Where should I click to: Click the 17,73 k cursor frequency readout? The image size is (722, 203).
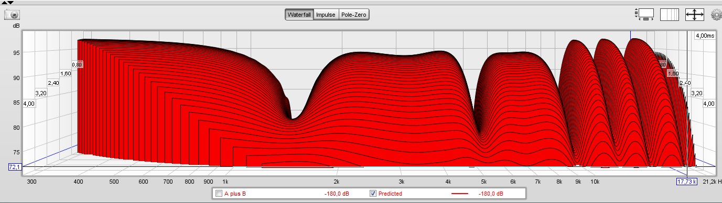tap(687, 182)
